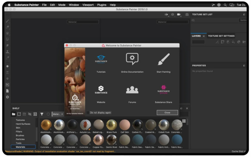Switch to the Texture Set Settings tab
This screenshot has height=157, width=251.
point(221,36)
